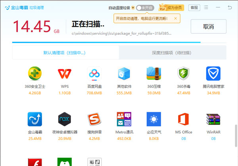Image resolution: width=238 pixels, height=166 pixels.
Task: Click the scan progress bar
Action: pyautogui.click(x=119, y=42)
